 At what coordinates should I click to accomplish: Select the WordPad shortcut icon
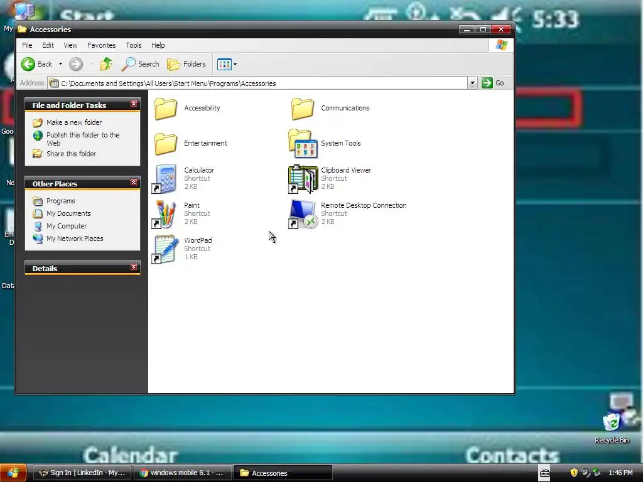pos(165,249)
